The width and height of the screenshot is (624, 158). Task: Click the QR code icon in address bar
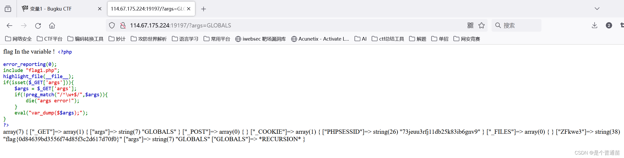click(470, 25)
